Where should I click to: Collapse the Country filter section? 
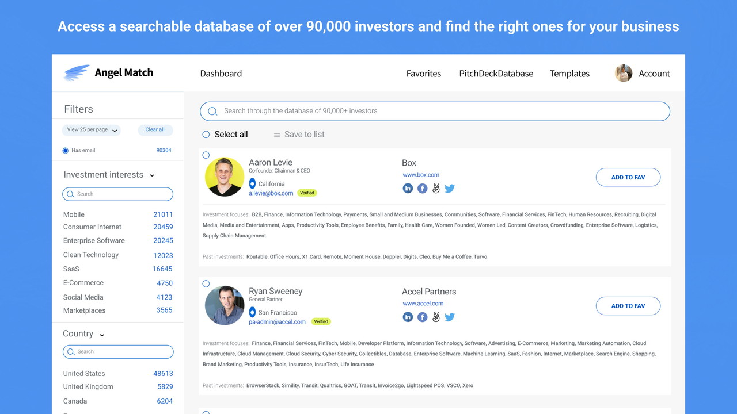tap(102, 335)
